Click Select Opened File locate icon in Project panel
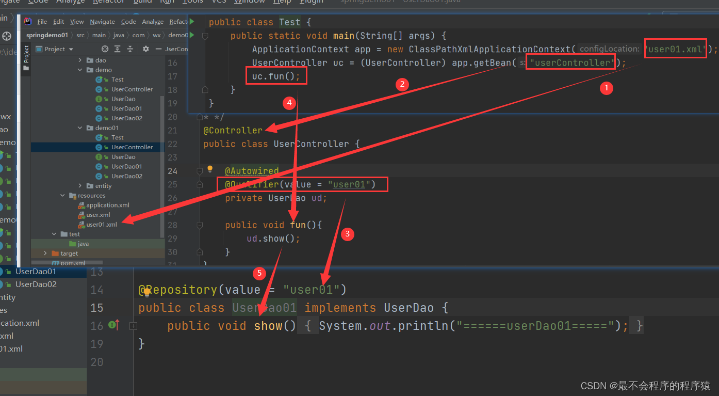Screen dimensions: 719x396 pos(105,49)
